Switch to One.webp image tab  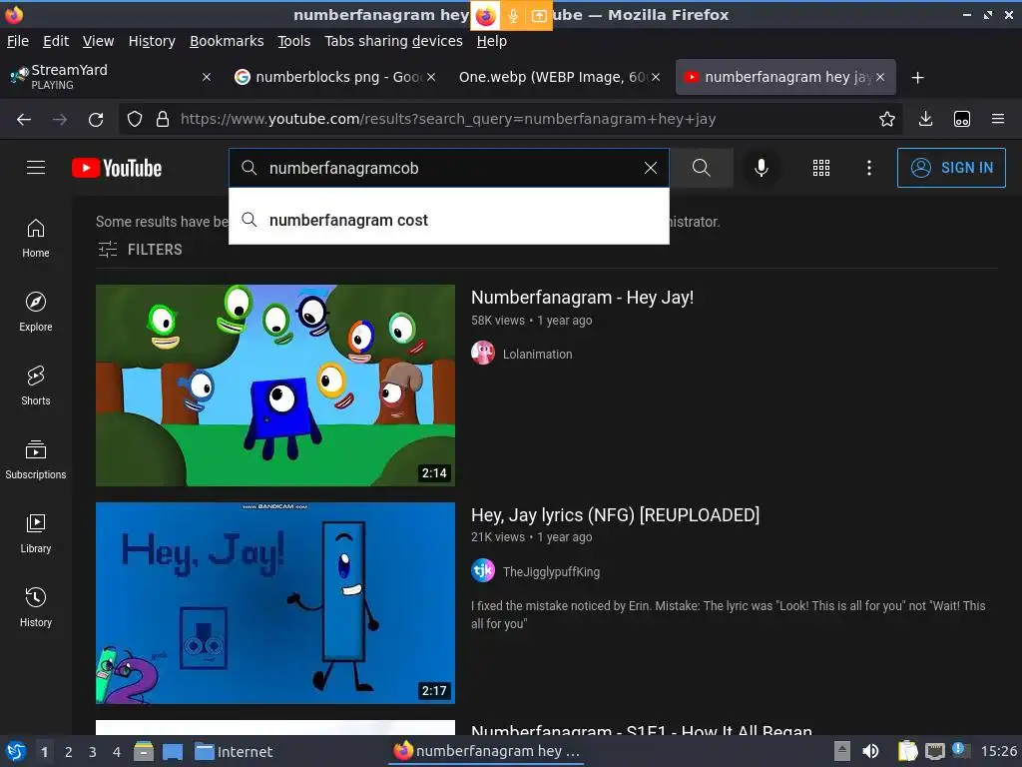coord(559,77)
